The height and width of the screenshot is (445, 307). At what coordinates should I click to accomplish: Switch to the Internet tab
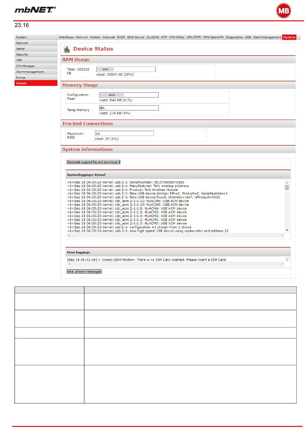[109, 37]
